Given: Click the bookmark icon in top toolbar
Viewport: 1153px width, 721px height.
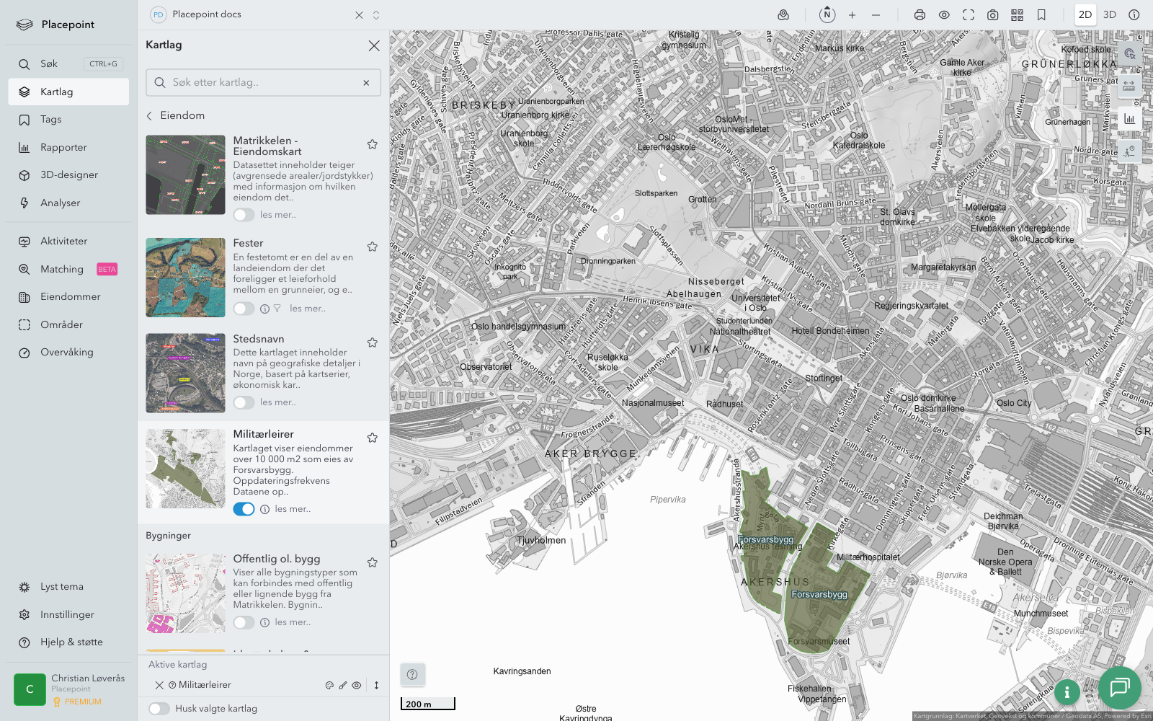Looking at the screenshot, I should click(1041, 15).
